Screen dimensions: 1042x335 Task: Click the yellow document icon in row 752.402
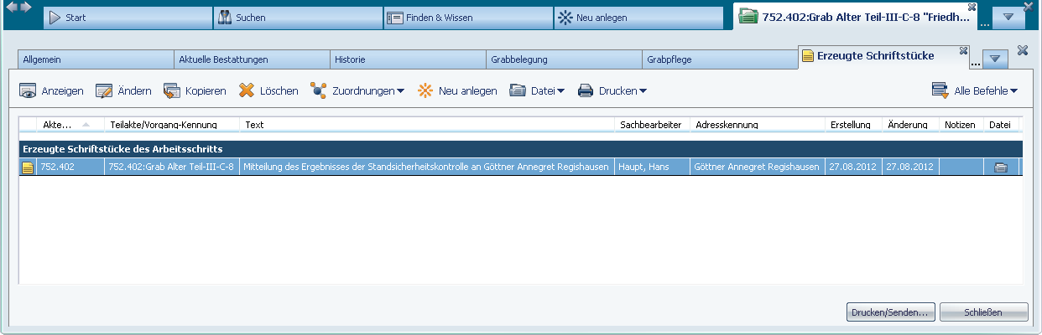coord(28,167)
